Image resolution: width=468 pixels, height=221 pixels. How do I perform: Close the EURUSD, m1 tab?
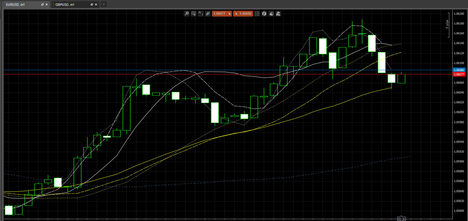pos(47,5)
